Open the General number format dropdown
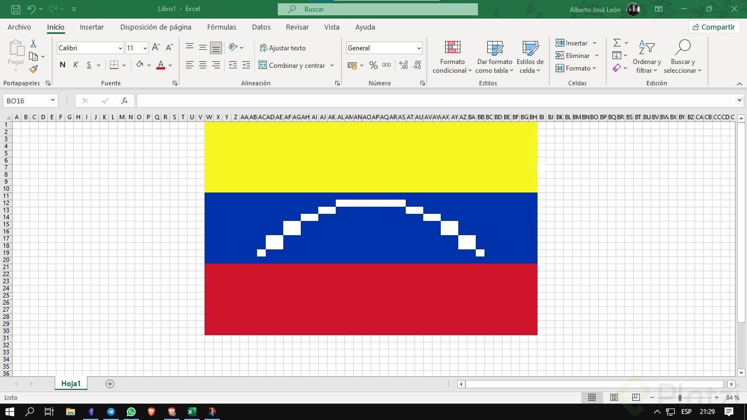This screenshot has width=747, height=420. tap(419, 48)
